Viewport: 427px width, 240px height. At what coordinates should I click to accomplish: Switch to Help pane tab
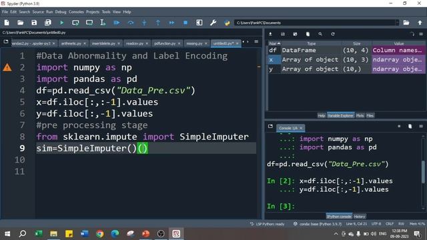click(322, 115)
